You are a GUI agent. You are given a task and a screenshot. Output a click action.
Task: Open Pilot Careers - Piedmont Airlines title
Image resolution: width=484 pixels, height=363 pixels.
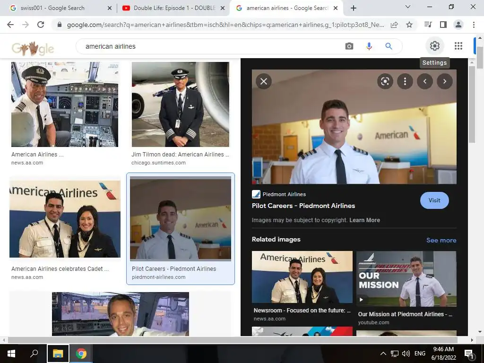(303, 206)
